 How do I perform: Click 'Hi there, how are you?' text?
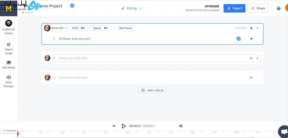coord(75,39)
